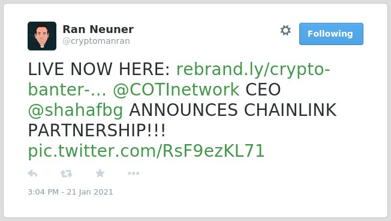Viewport: 391px width, 221px height.
Task: Click the 'LIVE NOW HERE:' tweet text
Action: [x=99, y=69]
